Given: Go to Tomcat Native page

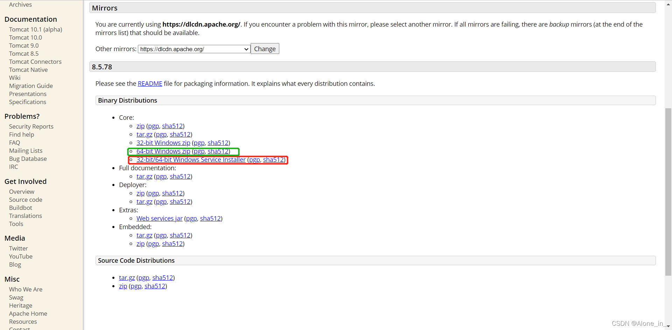Looking at the screenshot, I should click(28, 70).
